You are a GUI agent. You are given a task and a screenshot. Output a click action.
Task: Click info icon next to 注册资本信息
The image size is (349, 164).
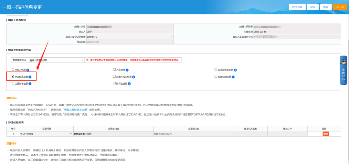click(x=30, y=84)
